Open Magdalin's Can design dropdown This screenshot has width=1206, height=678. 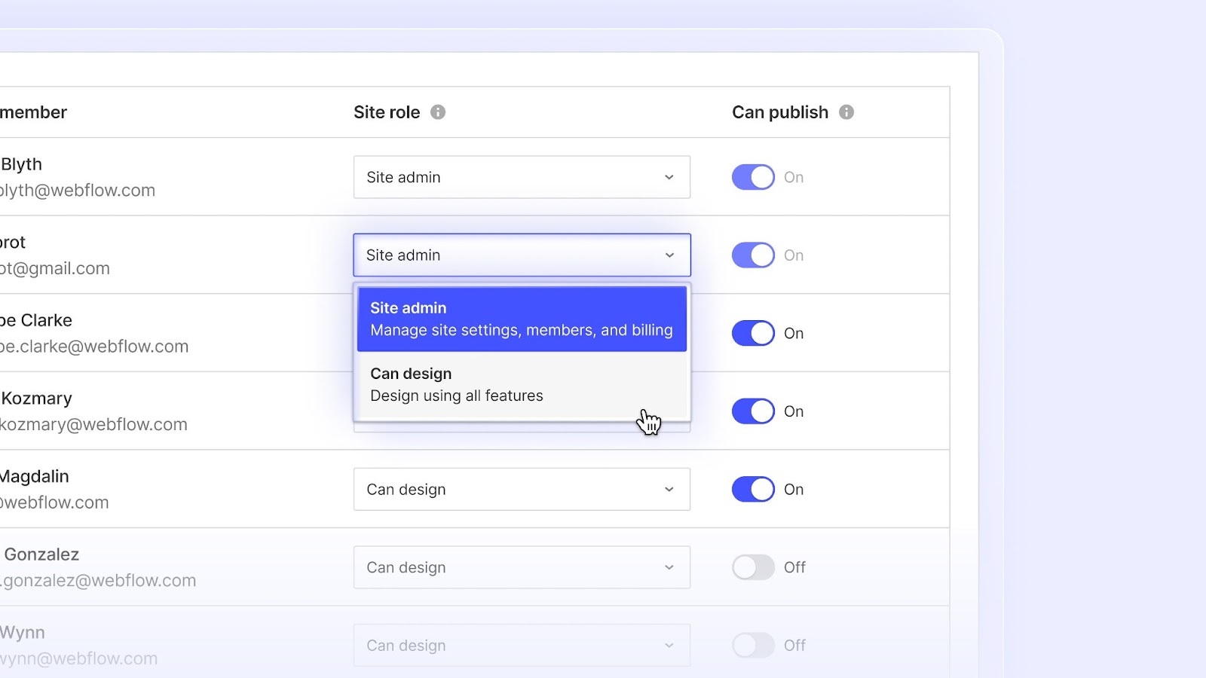coord(522,489)
